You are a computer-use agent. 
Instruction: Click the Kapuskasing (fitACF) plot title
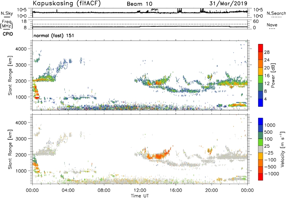pyautogui.click(x=66, y=4)
